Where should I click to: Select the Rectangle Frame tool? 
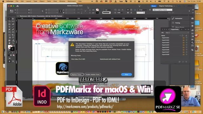click(x=10, y=32)
